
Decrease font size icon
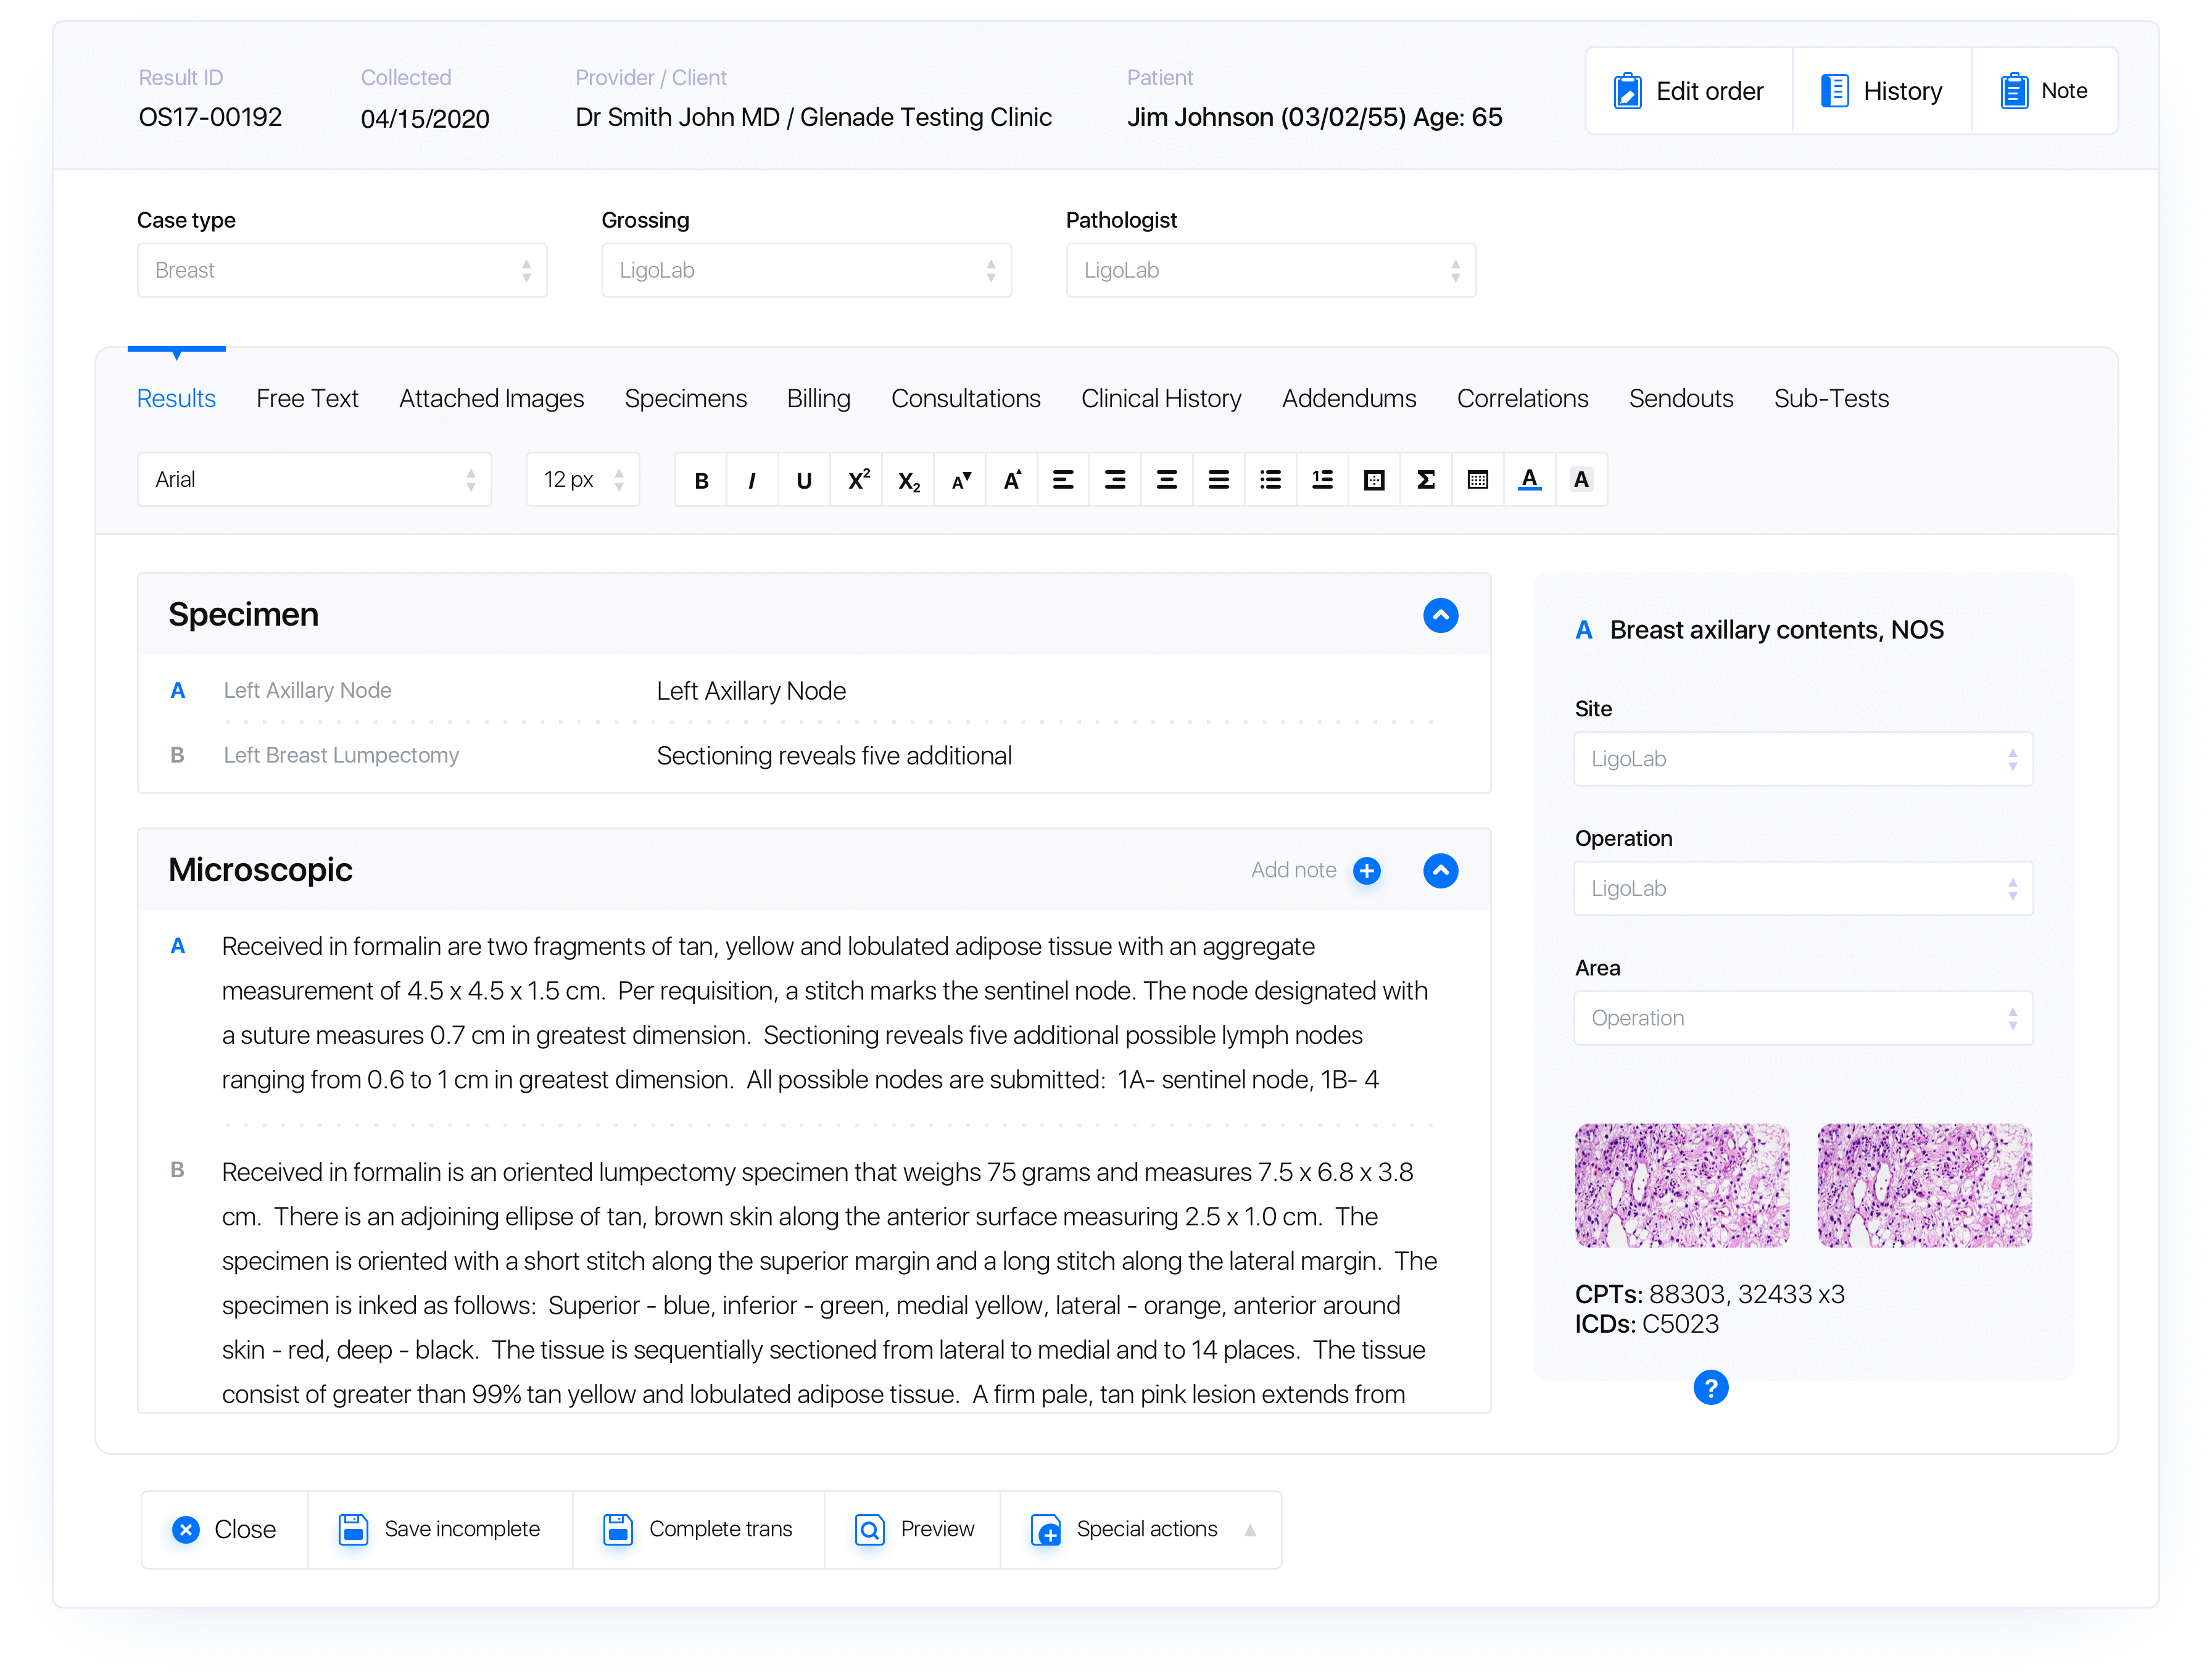(961, 480)
